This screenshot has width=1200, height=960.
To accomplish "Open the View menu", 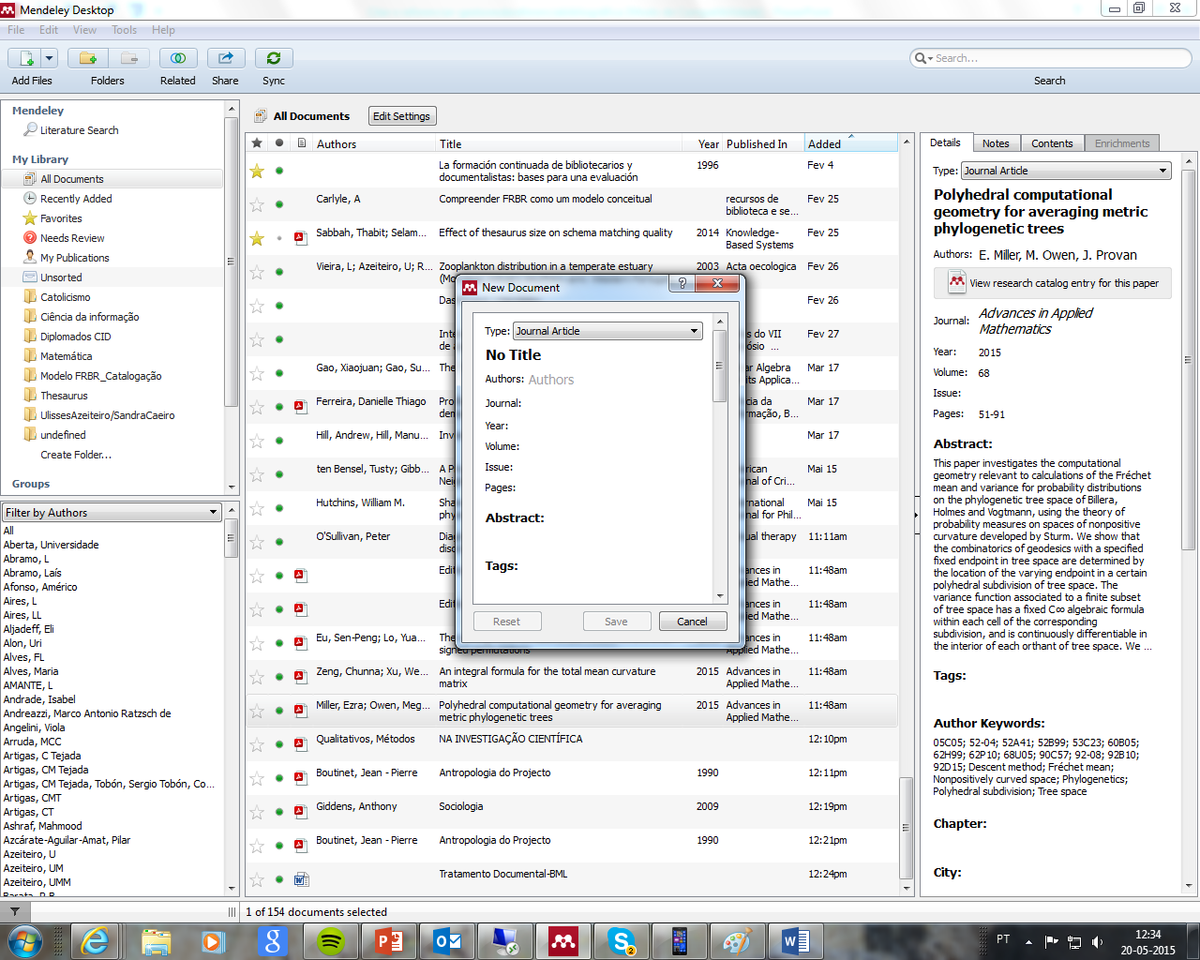I will 84,30.
